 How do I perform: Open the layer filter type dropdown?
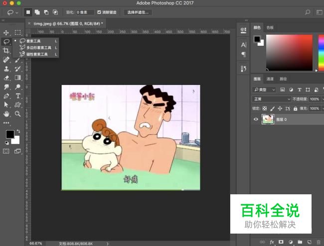point(265,89)
